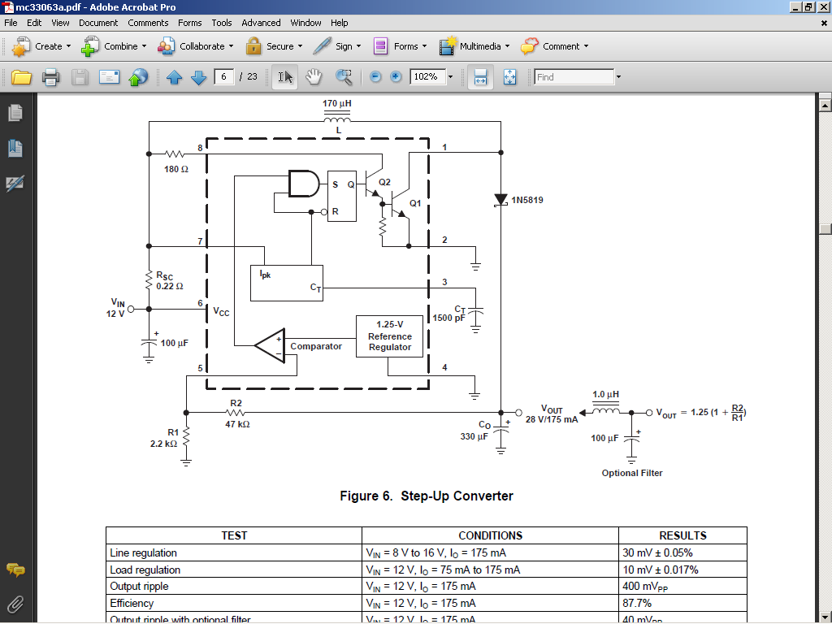Image resolution: width=832 pixels, height=624 pixels.
Task: Expand the Secure dropdown arrow
Action: 300,46
